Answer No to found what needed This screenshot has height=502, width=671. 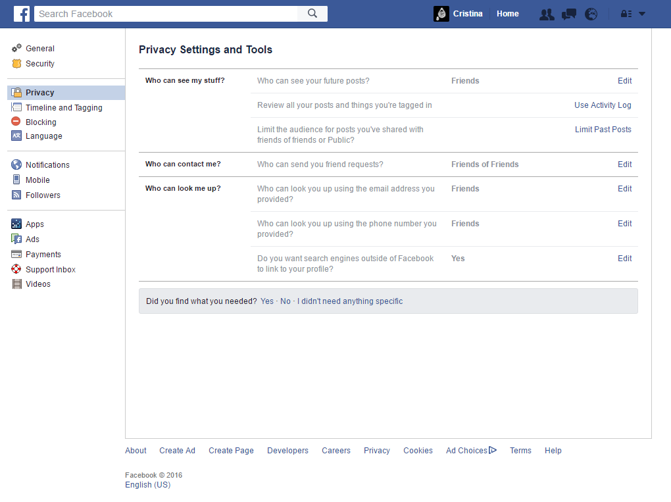pyautogui.click(x=285, y=301)
